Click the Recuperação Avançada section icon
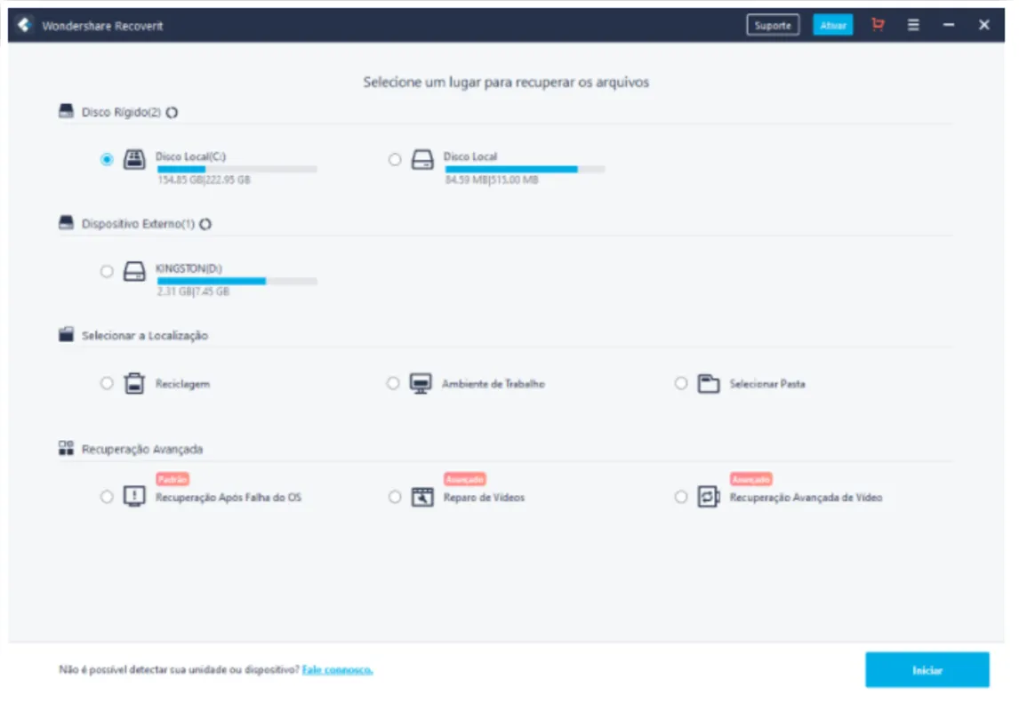Screen dimensions: 1019x711 pos(67,448)
